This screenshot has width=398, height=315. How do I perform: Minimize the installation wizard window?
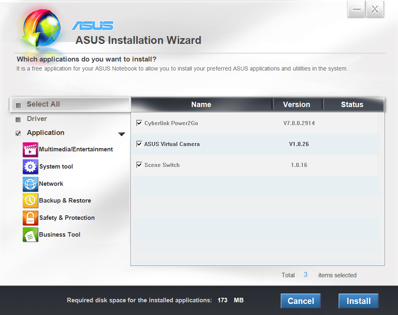point(356,9)
